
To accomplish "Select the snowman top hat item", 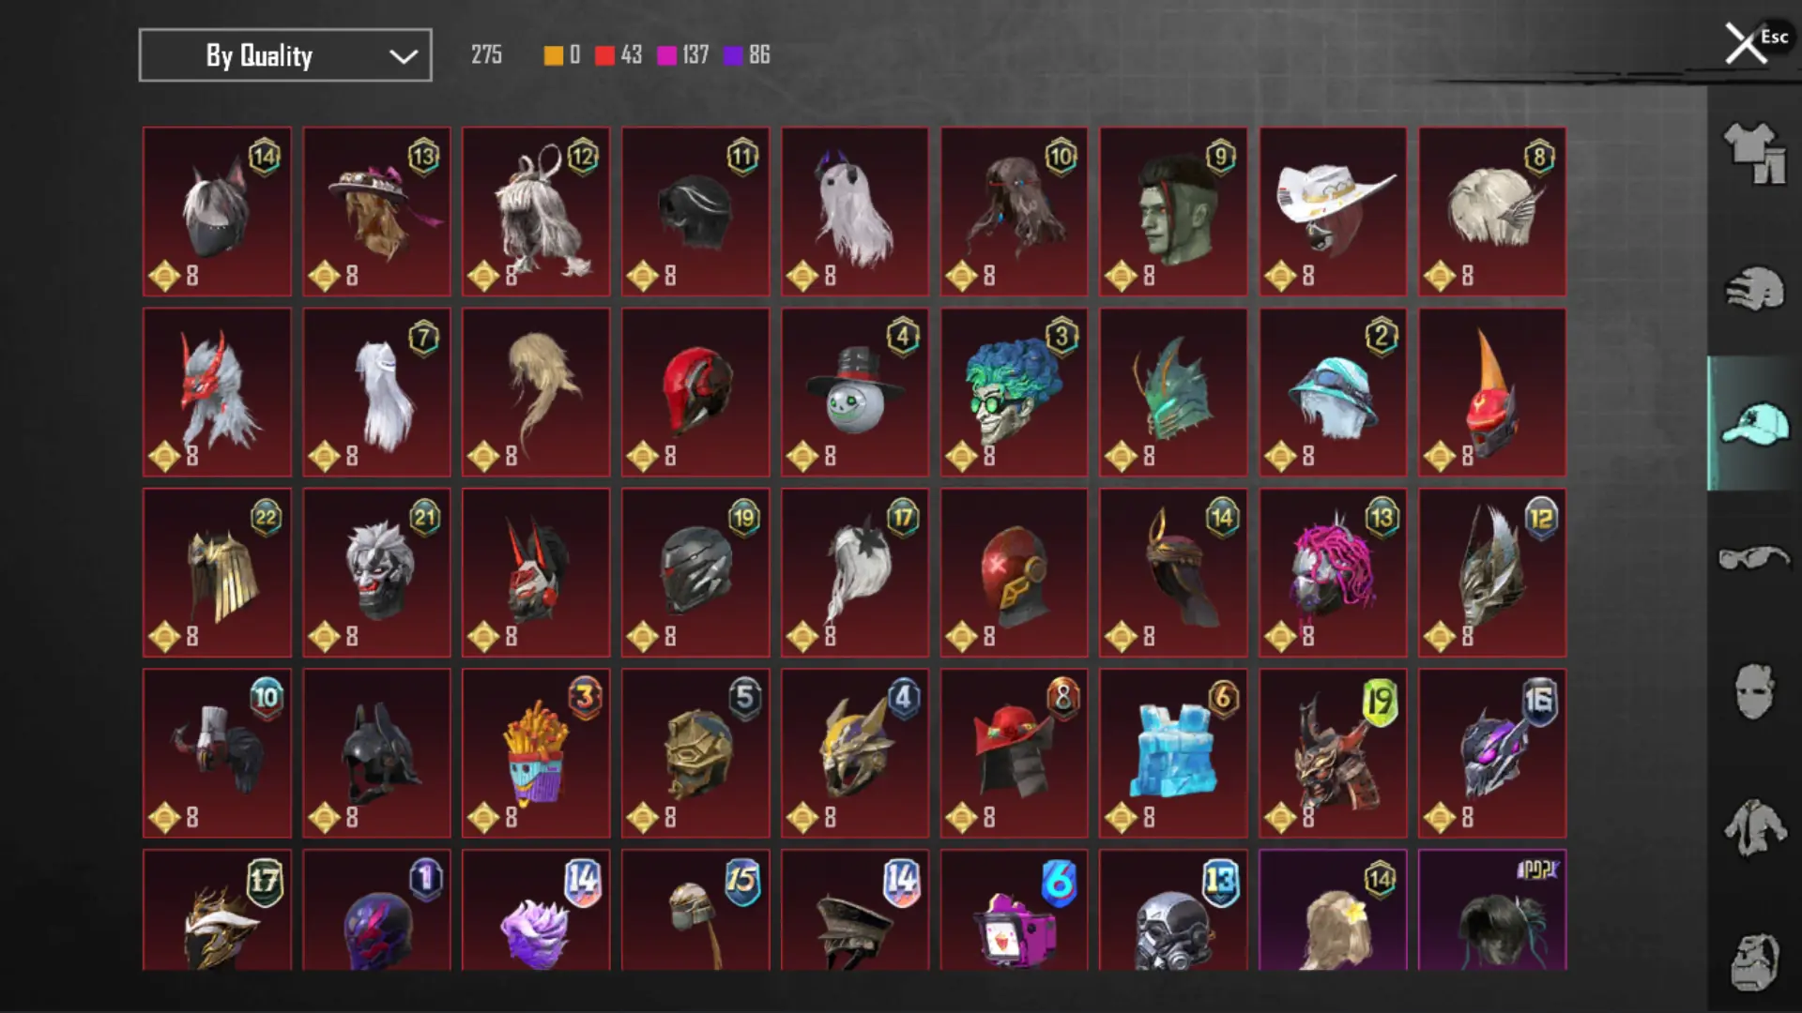I will (855, 392).
